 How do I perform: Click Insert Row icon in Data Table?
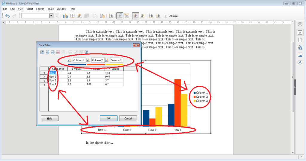coord(42,52)
